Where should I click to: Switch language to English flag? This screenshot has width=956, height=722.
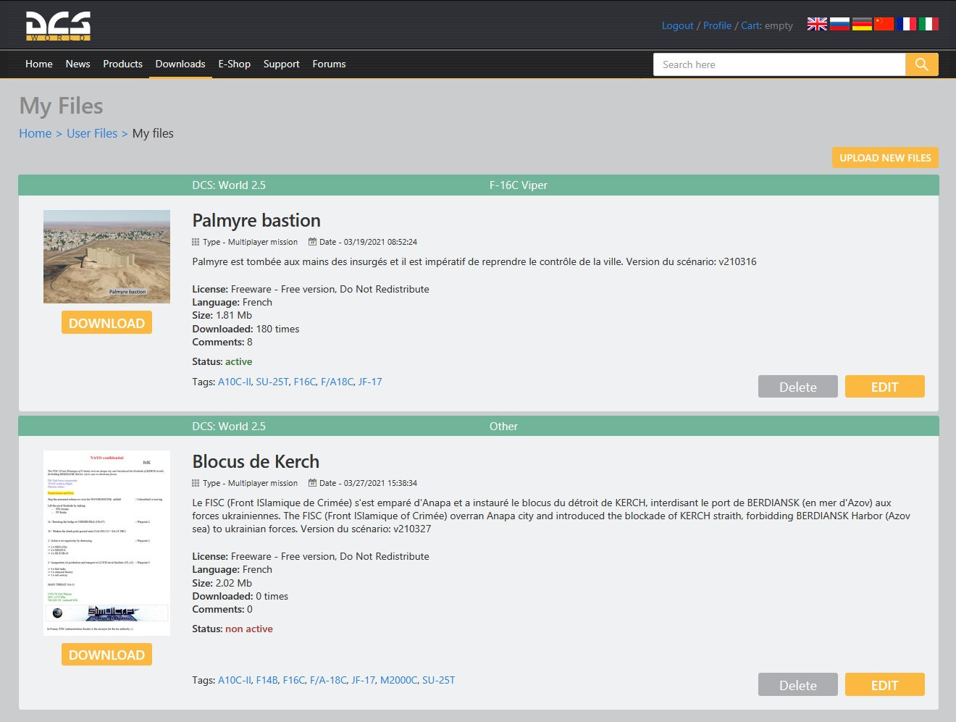tap(817, 24)
